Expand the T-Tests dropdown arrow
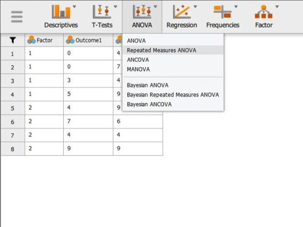 coord(115,7)
